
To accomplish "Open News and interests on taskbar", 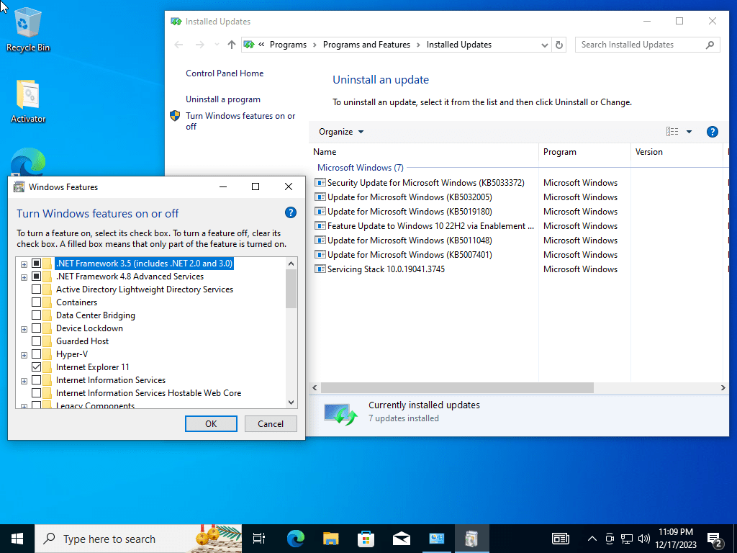I will (560, 539).
